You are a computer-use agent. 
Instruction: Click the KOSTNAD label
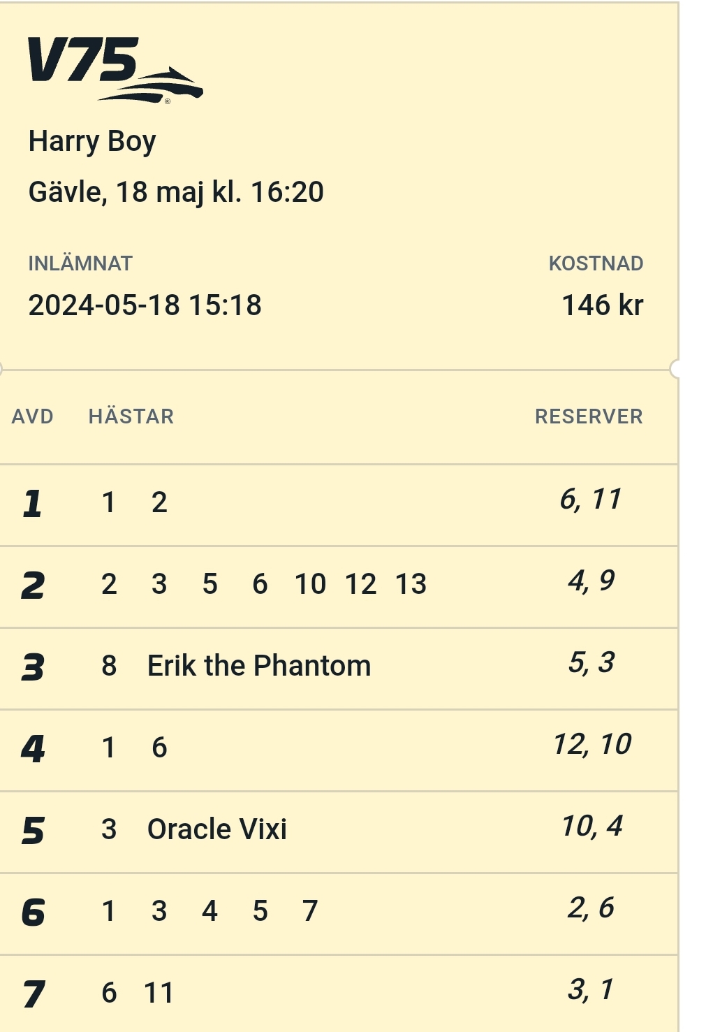[x=596, y=263]
